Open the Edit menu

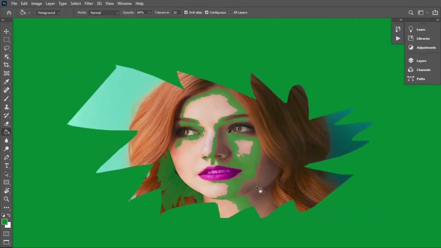point(24,3)
